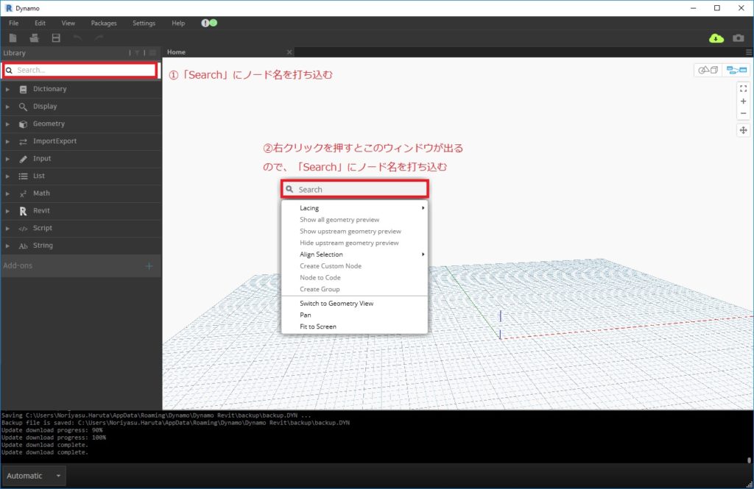Screen dimensions: 754x489
Task: Click the Geometry cube category icon
Action: point(23,124)
